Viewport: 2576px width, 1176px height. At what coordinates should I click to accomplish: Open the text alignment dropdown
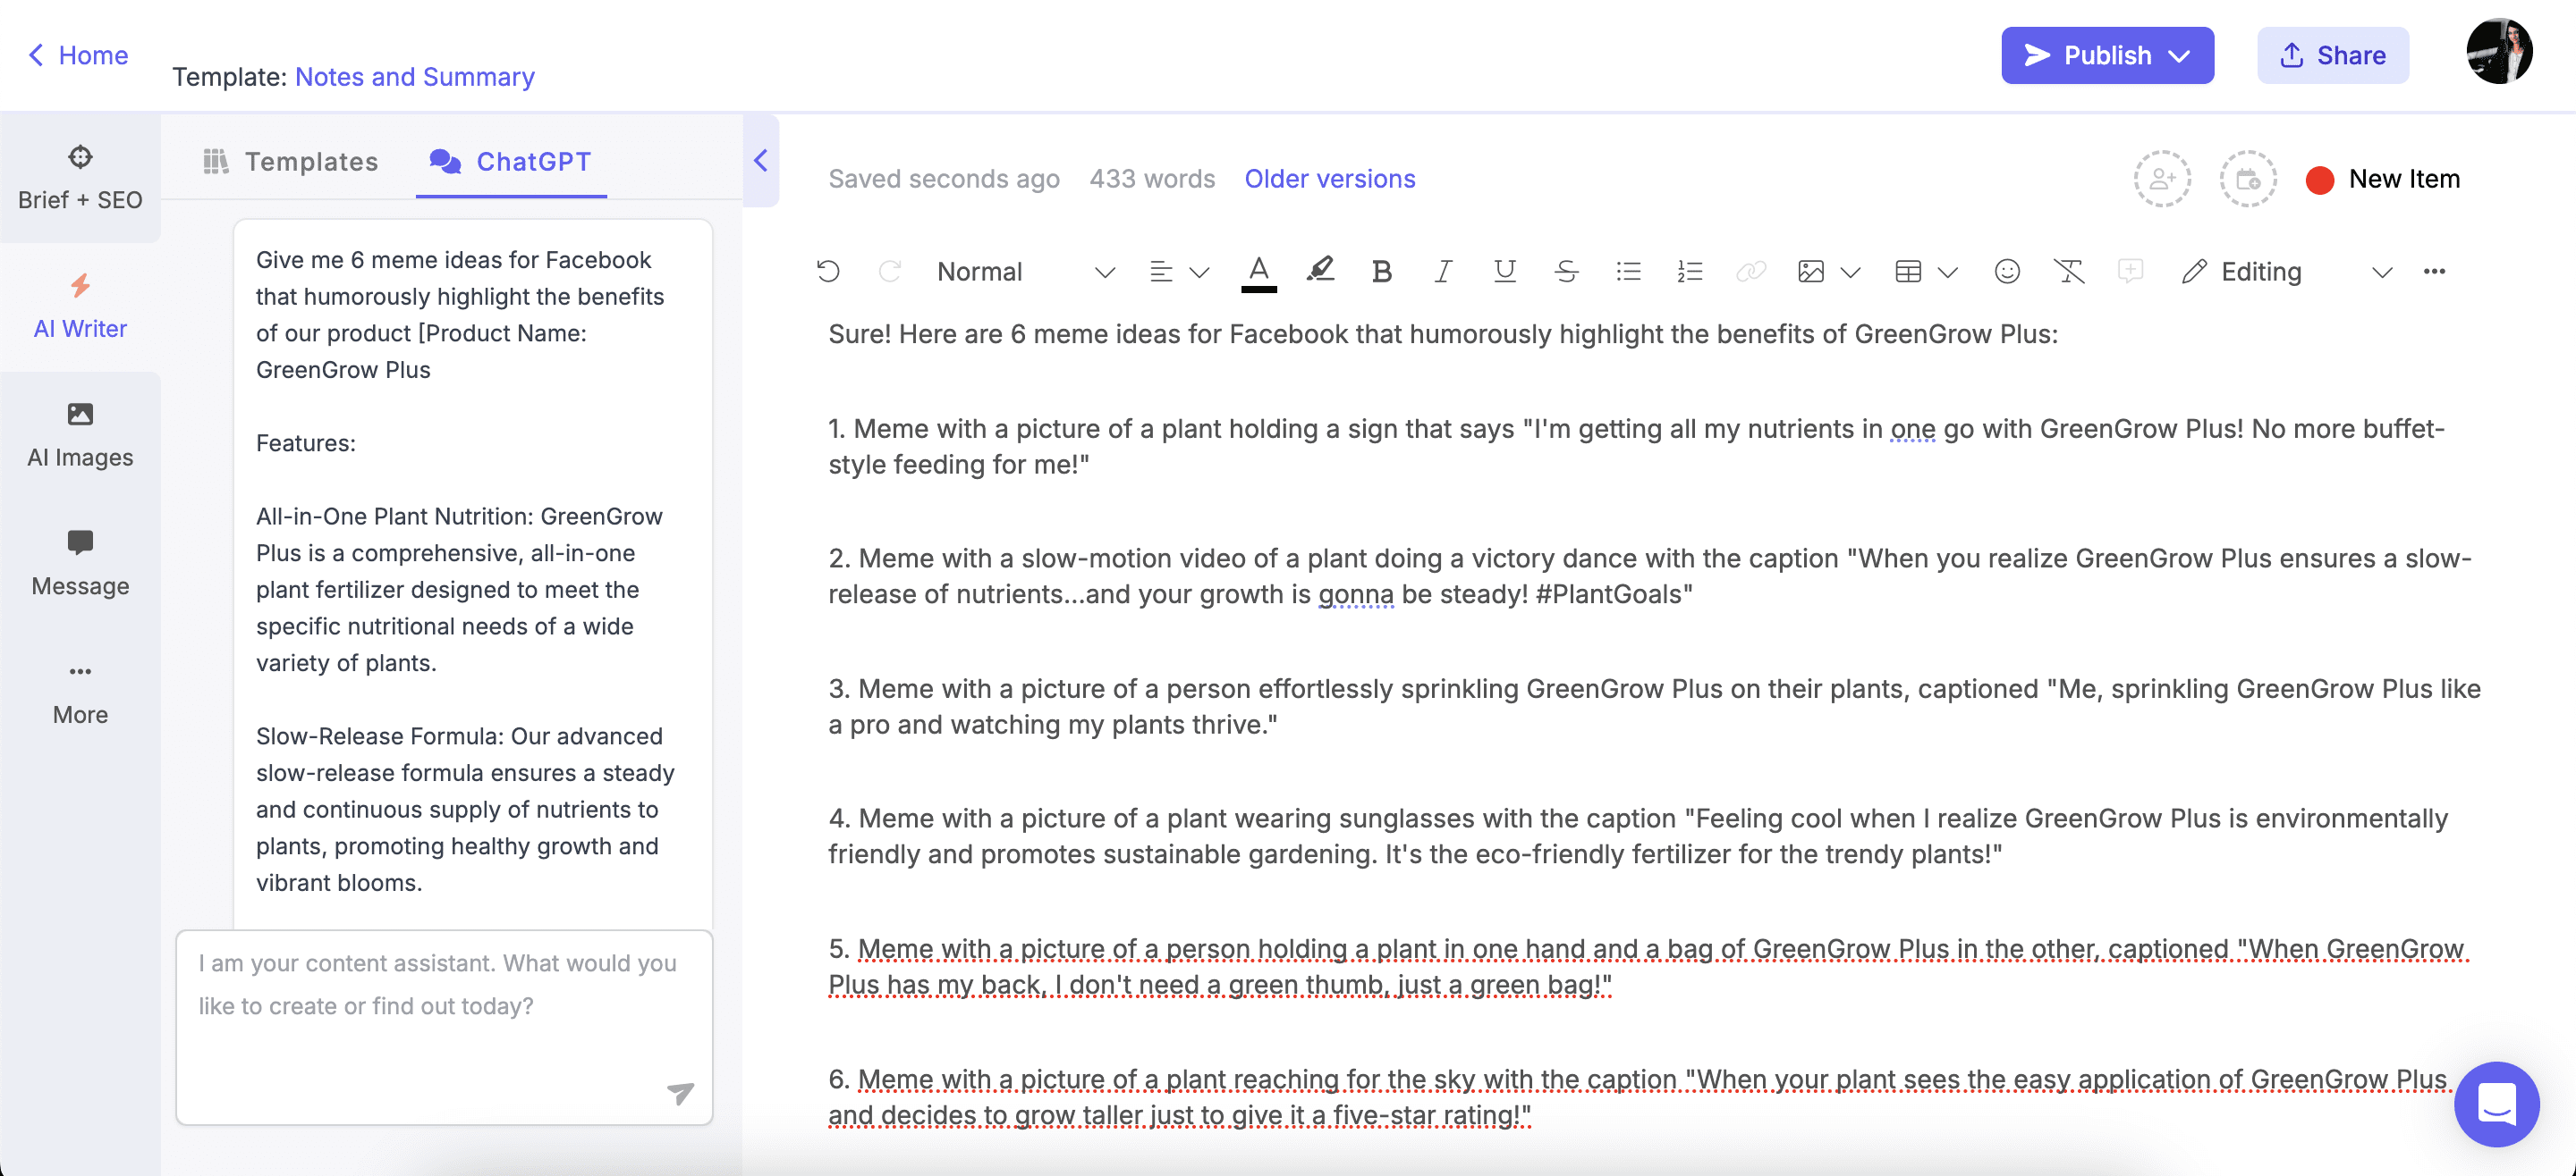[1179, 272]
